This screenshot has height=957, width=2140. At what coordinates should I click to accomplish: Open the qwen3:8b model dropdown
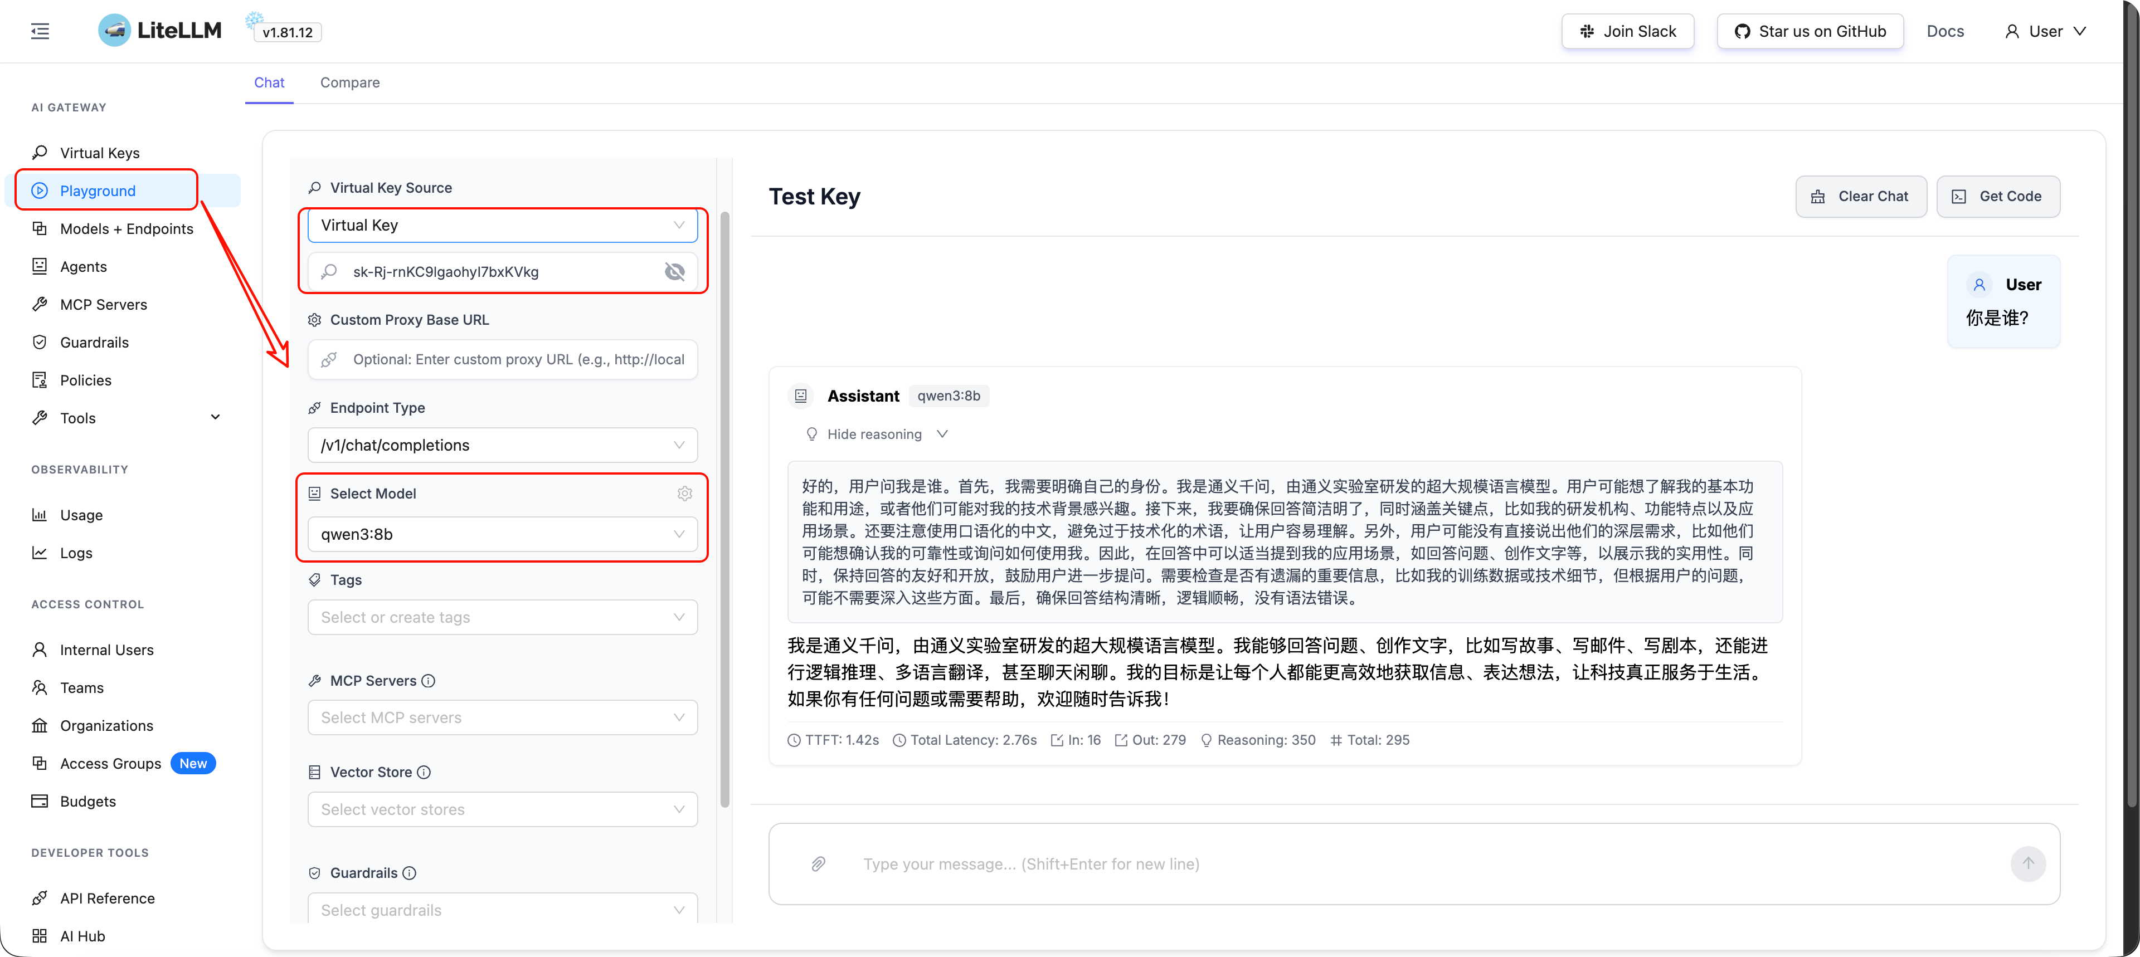coord(502,534)
